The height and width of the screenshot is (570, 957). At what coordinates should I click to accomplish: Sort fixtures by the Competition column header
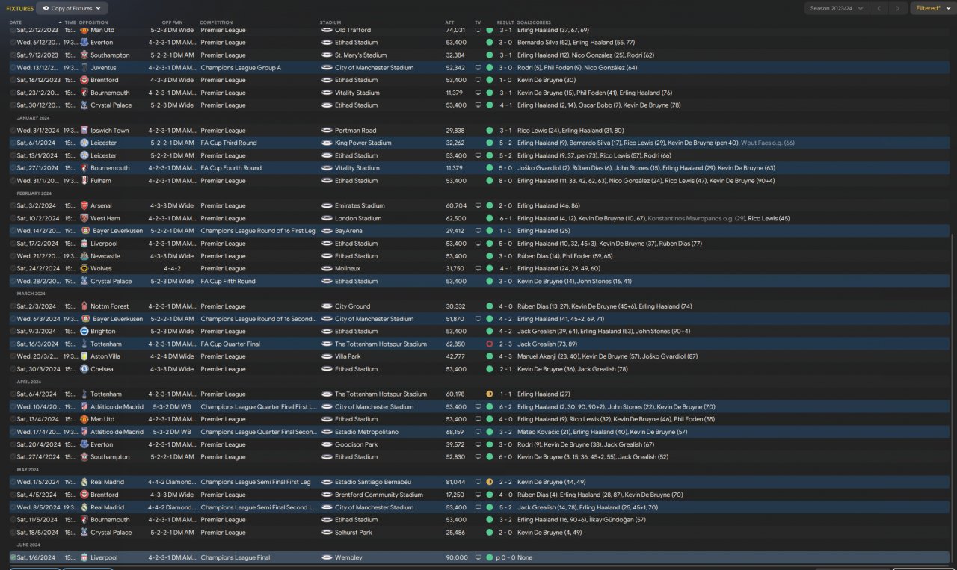[216, 22]
